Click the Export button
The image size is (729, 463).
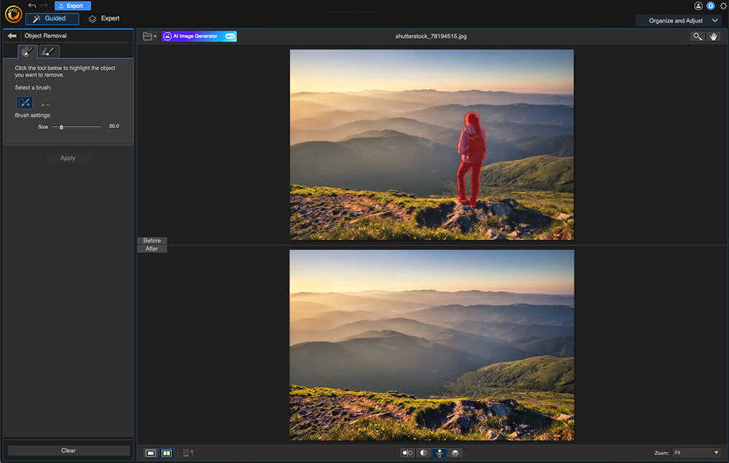click(x=73, y=6)
